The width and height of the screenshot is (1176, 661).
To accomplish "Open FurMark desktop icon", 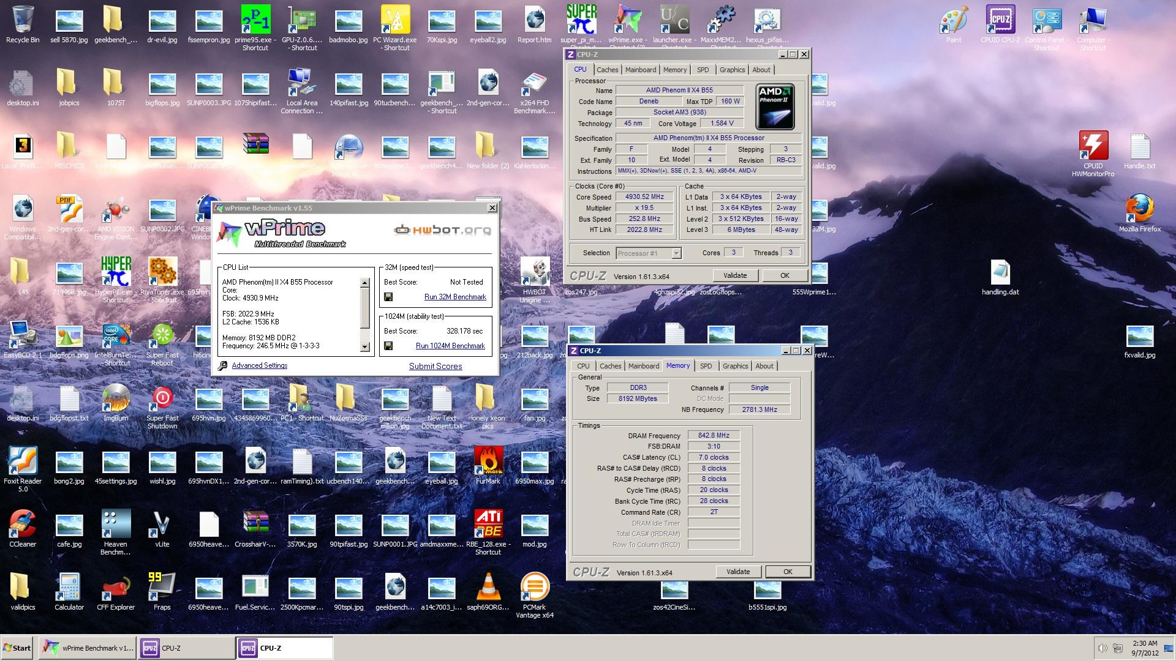I will click(x=488, y=466).
